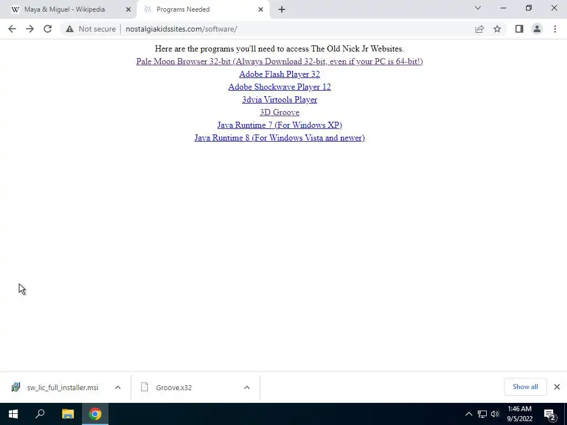Open network status tray icon
The height and width of the screenshot is (425, 567).
coord(482,414)
